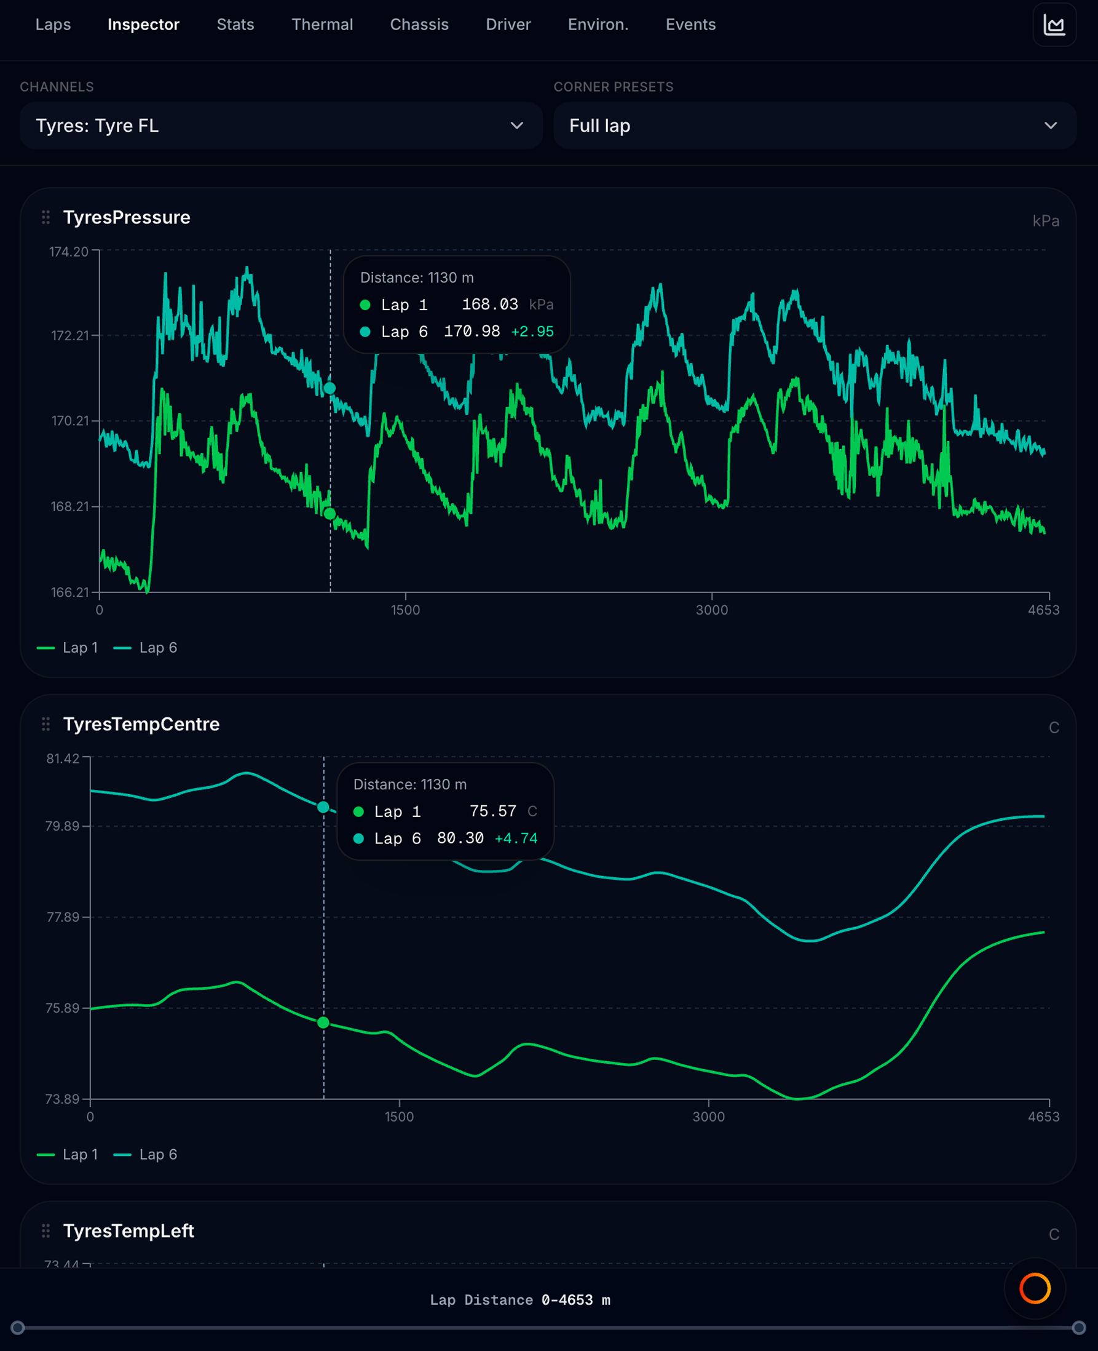This screenshot has width=1098, height=1351.
Task: Open the Tyres: Tyre FL channels dropdown
Action: pyautogui.click(x=281, y=126)
